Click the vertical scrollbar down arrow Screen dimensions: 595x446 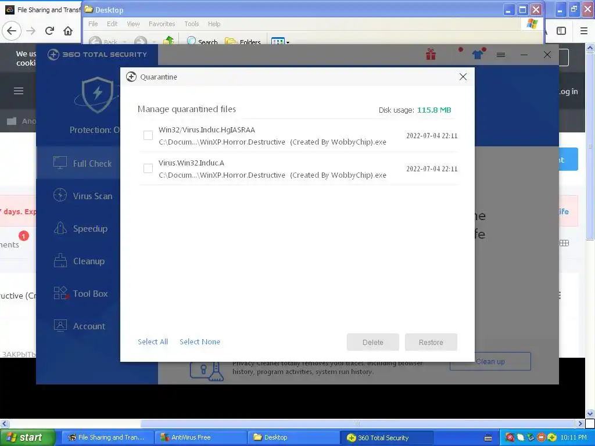click(x=590, y=413)
